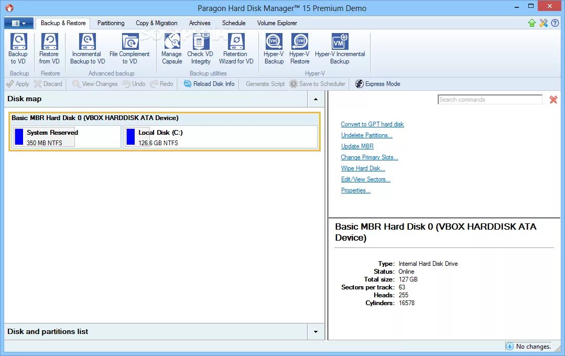Launch Backup to VD wizard

[x=18, y=49]
